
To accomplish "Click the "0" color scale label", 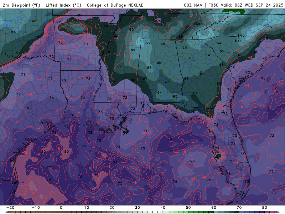I will coord(61,208).
